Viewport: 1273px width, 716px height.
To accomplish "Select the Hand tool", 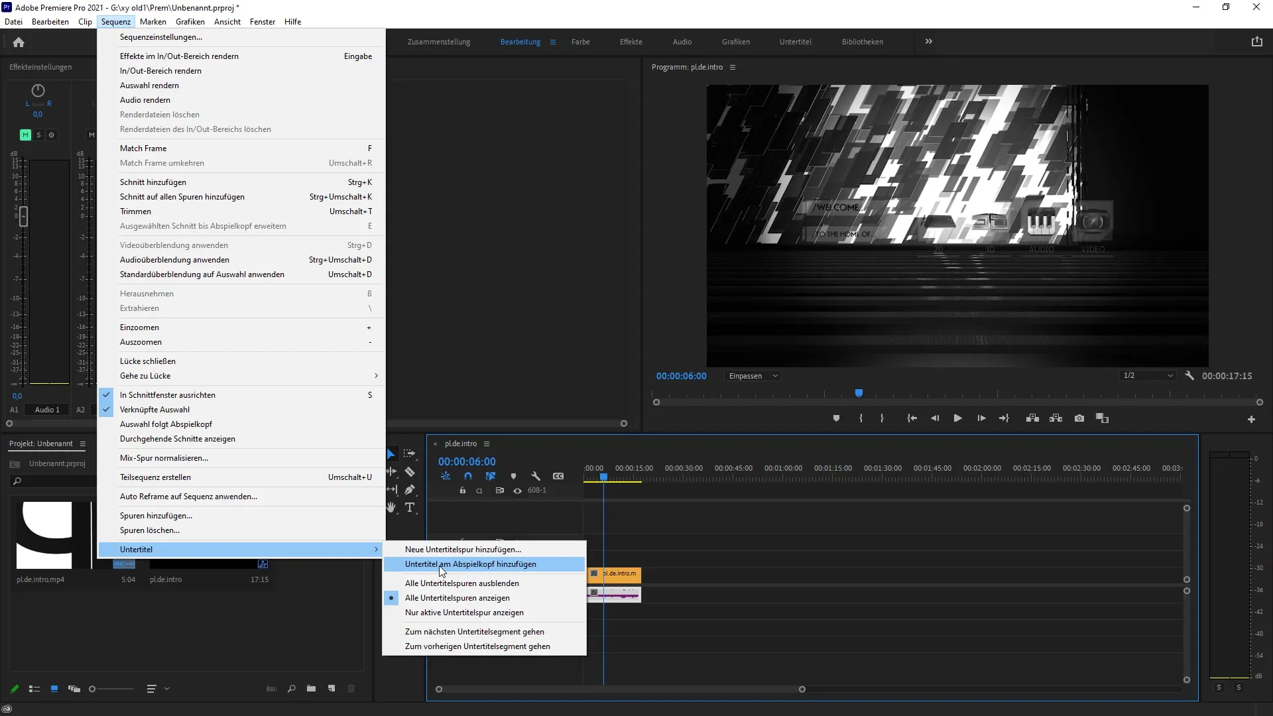I will pyautogui.click(x=392, y=507).
